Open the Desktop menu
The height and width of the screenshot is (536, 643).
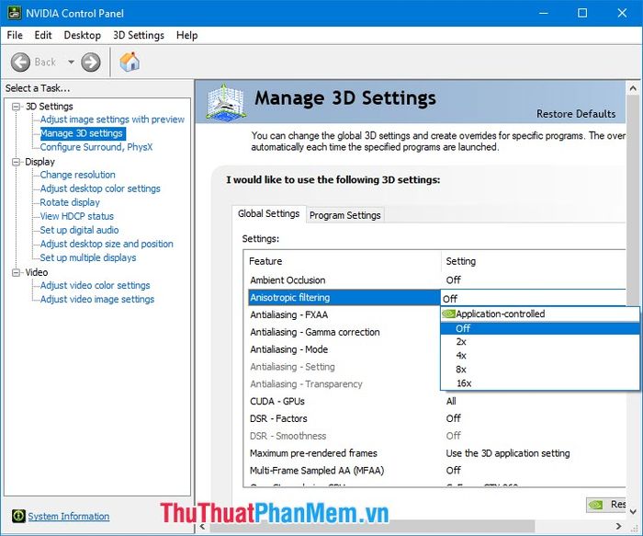83,35
